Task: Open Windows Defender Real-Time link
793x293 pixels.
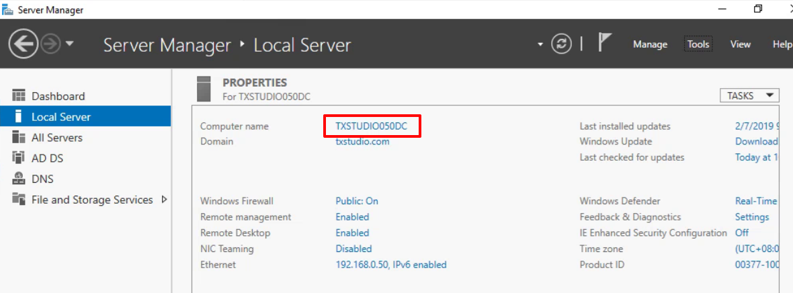Action: click(x=756, y=201)
